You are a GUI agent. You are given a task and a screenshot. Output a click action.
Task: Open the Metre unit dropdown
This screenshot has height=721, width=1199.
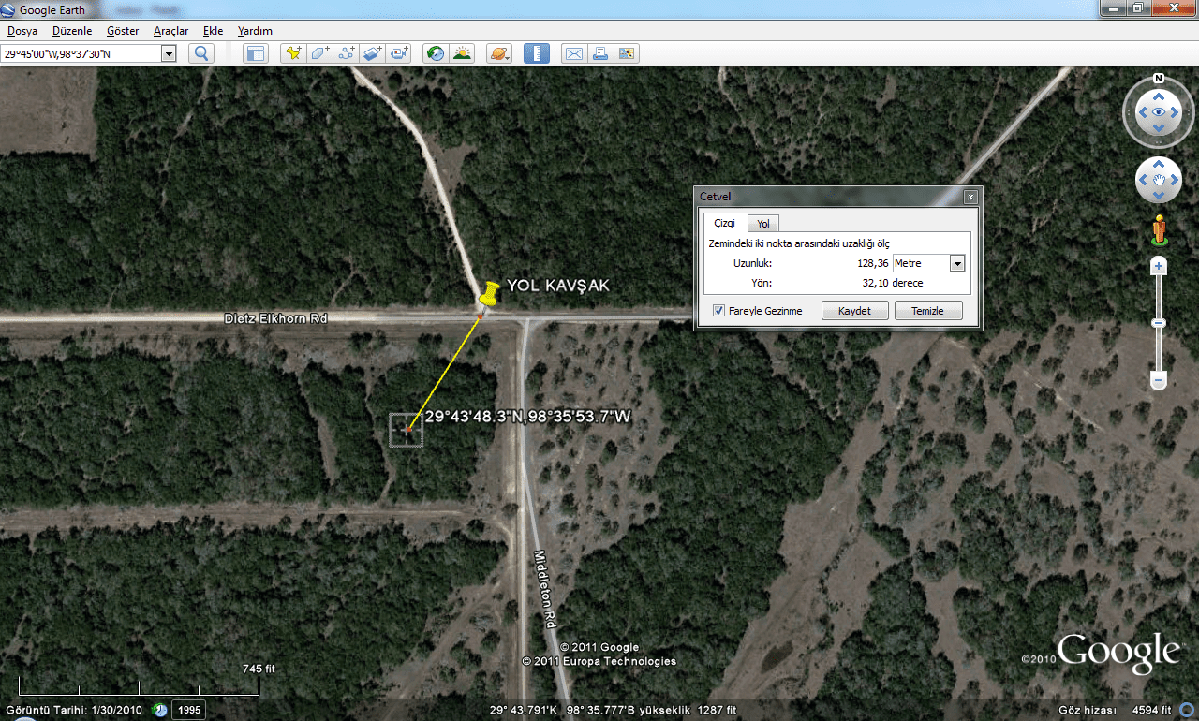point(957,263)
